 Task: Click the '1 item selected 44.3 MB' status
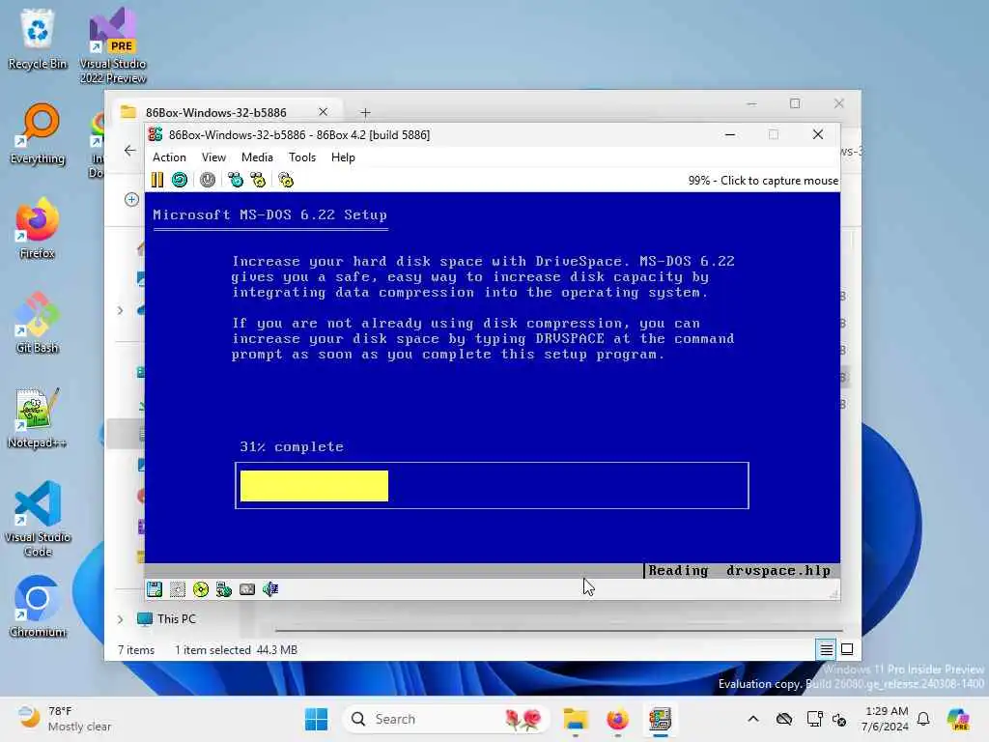point(236,650)
